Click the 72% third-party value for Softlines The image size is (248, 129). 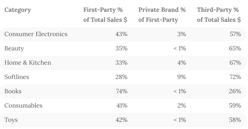click(235, 77)
